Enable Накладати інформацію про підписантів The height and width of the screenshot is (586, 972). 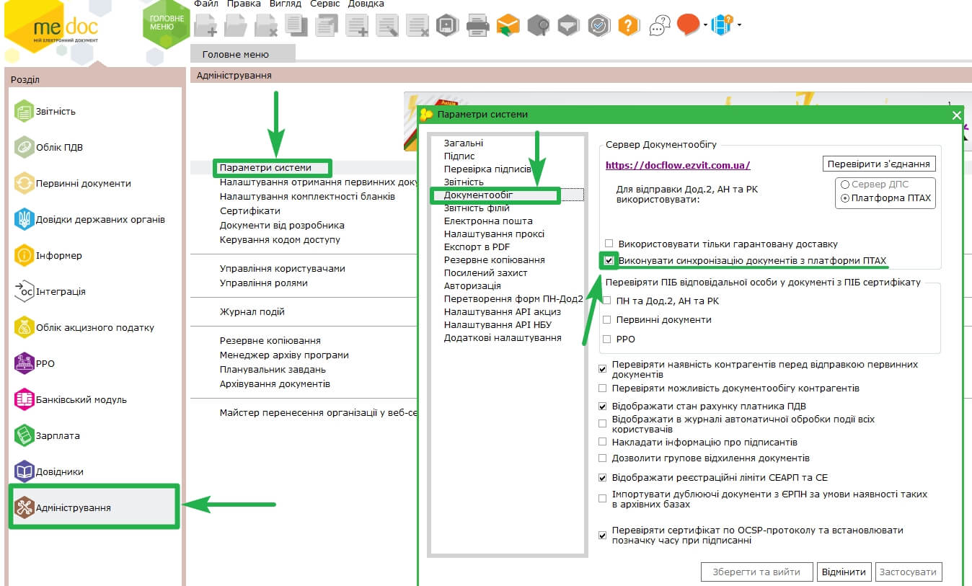[603, 442]
